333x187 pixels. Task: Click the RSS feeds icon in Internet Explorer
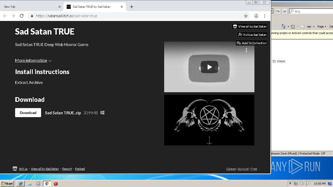point(293,26)
